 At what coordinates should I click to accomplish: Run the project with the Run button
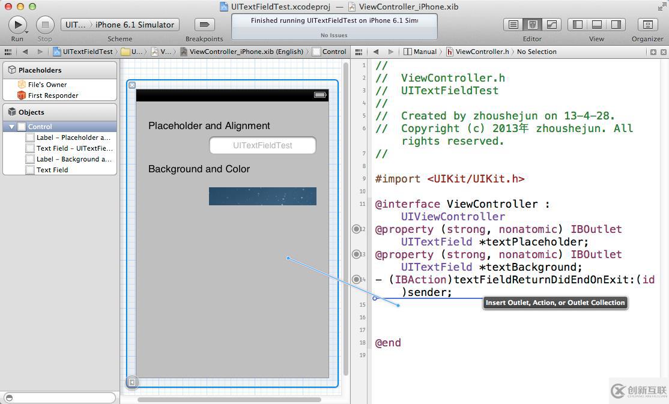(x=17, y=25)
